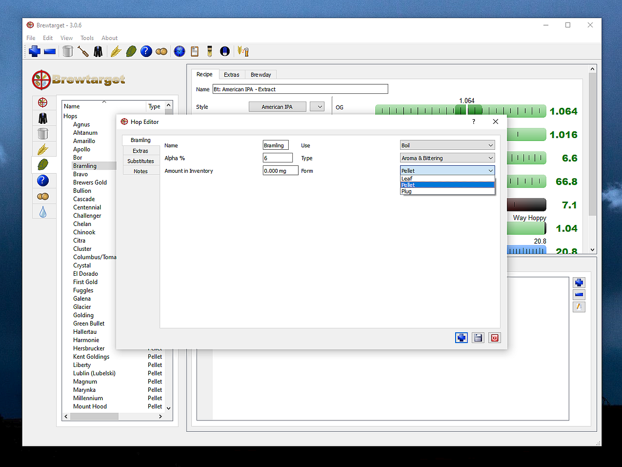Open the Brewday tab in main window
This screenshot has width=622, height=467.
pyautogui.click(x=261, y=75)
